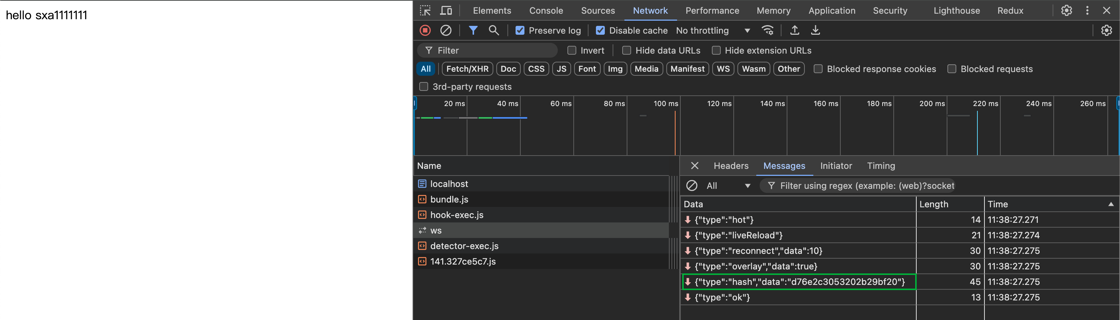
Task: Export HAR file download icon
Action: 815,30
